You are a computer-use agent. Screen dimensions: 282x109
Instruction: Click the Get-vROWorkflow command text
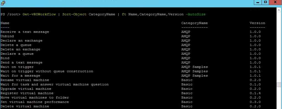(x=39, y=14)
